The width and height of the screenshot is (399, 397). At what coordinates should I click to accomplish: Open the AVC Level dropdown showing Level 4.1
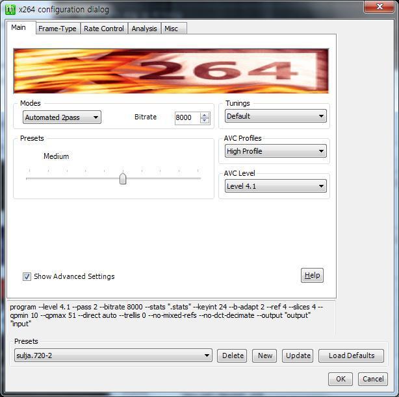pos(276,186)
